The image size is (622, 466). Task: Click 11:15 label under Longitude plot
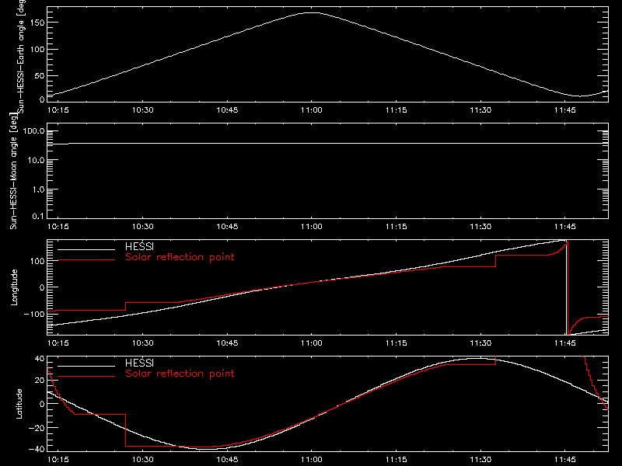[397, 343]
